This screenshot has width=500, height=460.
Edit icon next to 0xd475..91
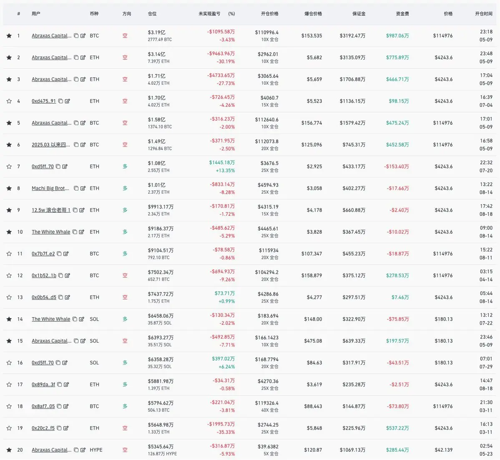pyautogui.click(x=67, y=101)
